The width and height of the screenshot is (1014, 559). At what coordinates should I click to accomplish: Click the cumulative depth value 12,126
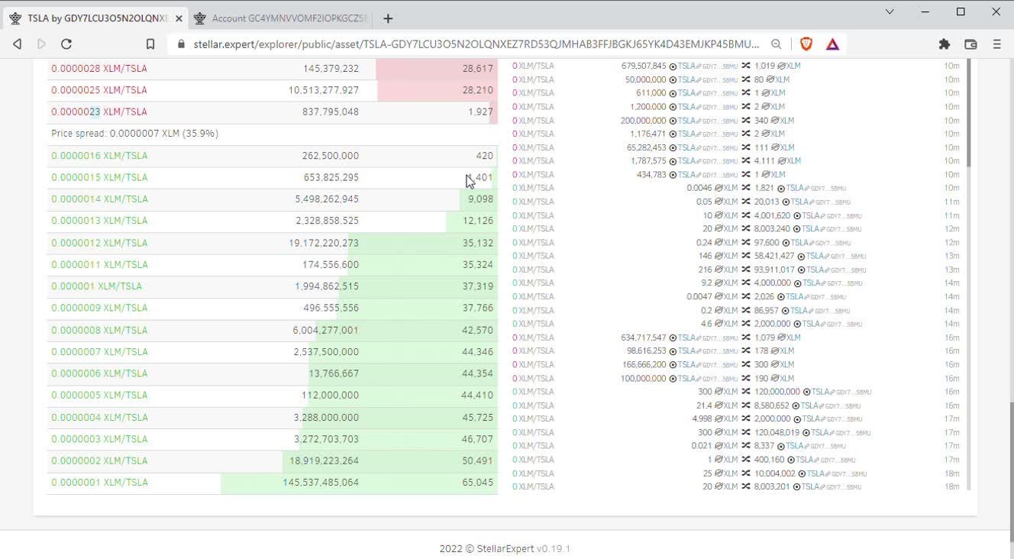478,221
